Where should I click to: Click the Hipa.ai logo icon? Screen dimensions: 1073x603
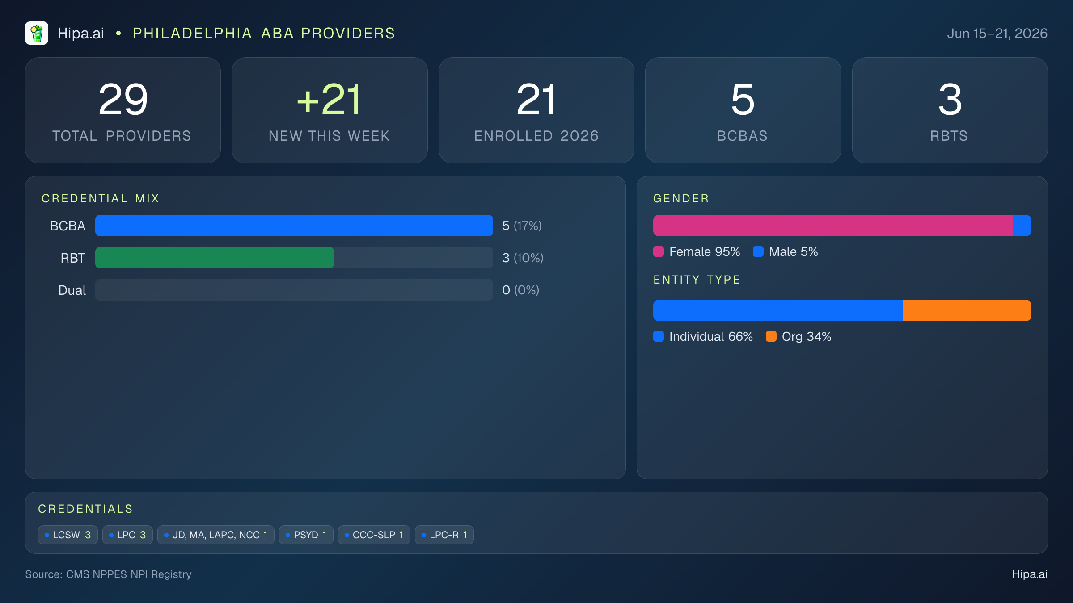[x=37, y=33]
